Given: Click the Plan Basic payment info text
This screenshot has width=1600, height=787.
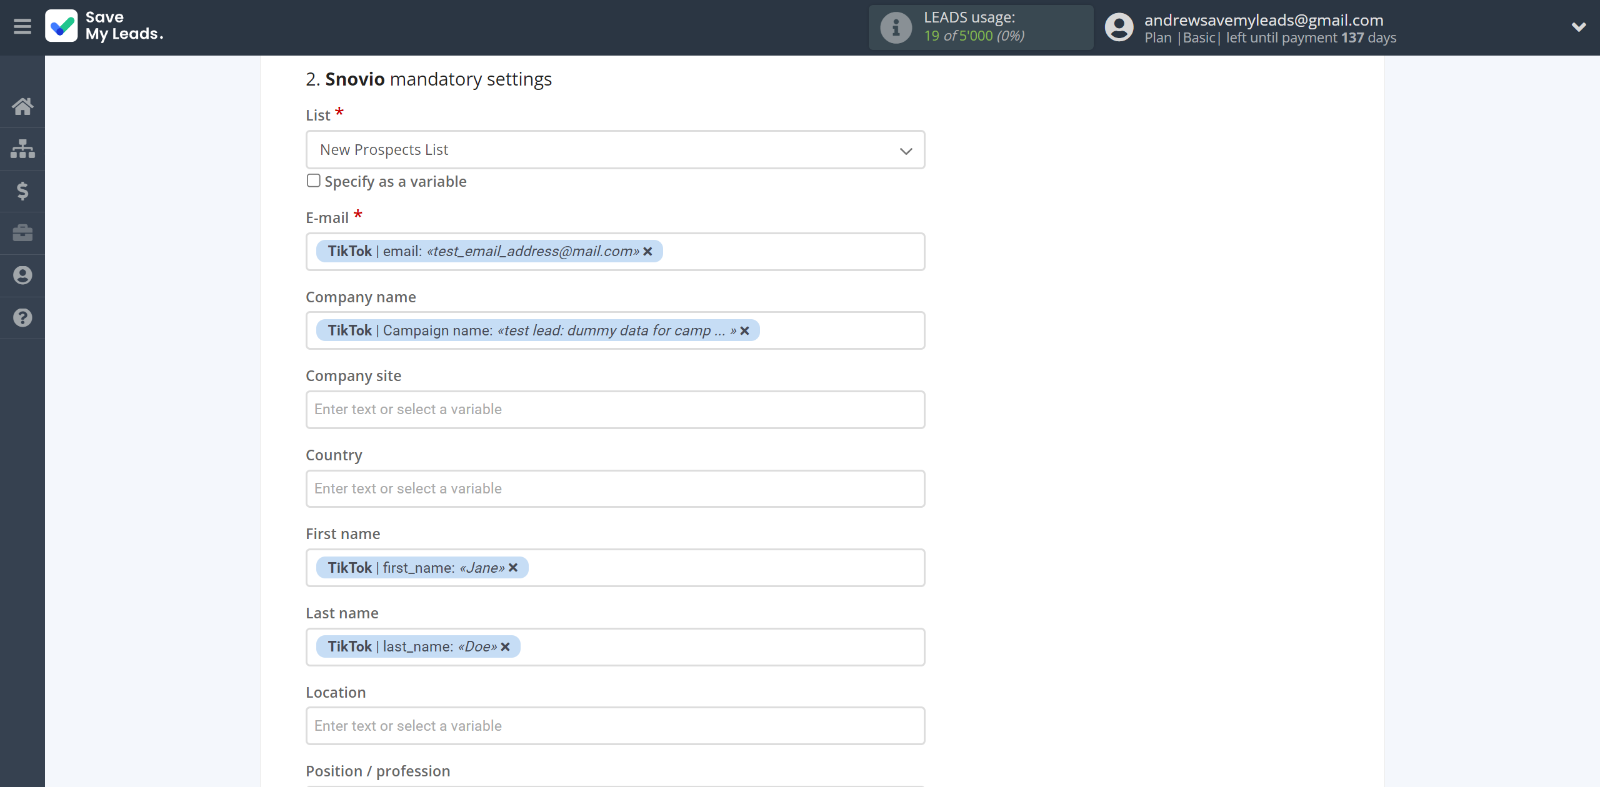Looking at the screenshot, I should pos(1270,38).
